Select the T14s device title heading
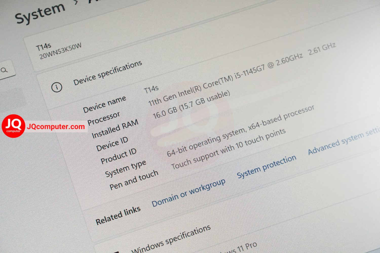This screenshot has width=380, height=253. [44, 47]
